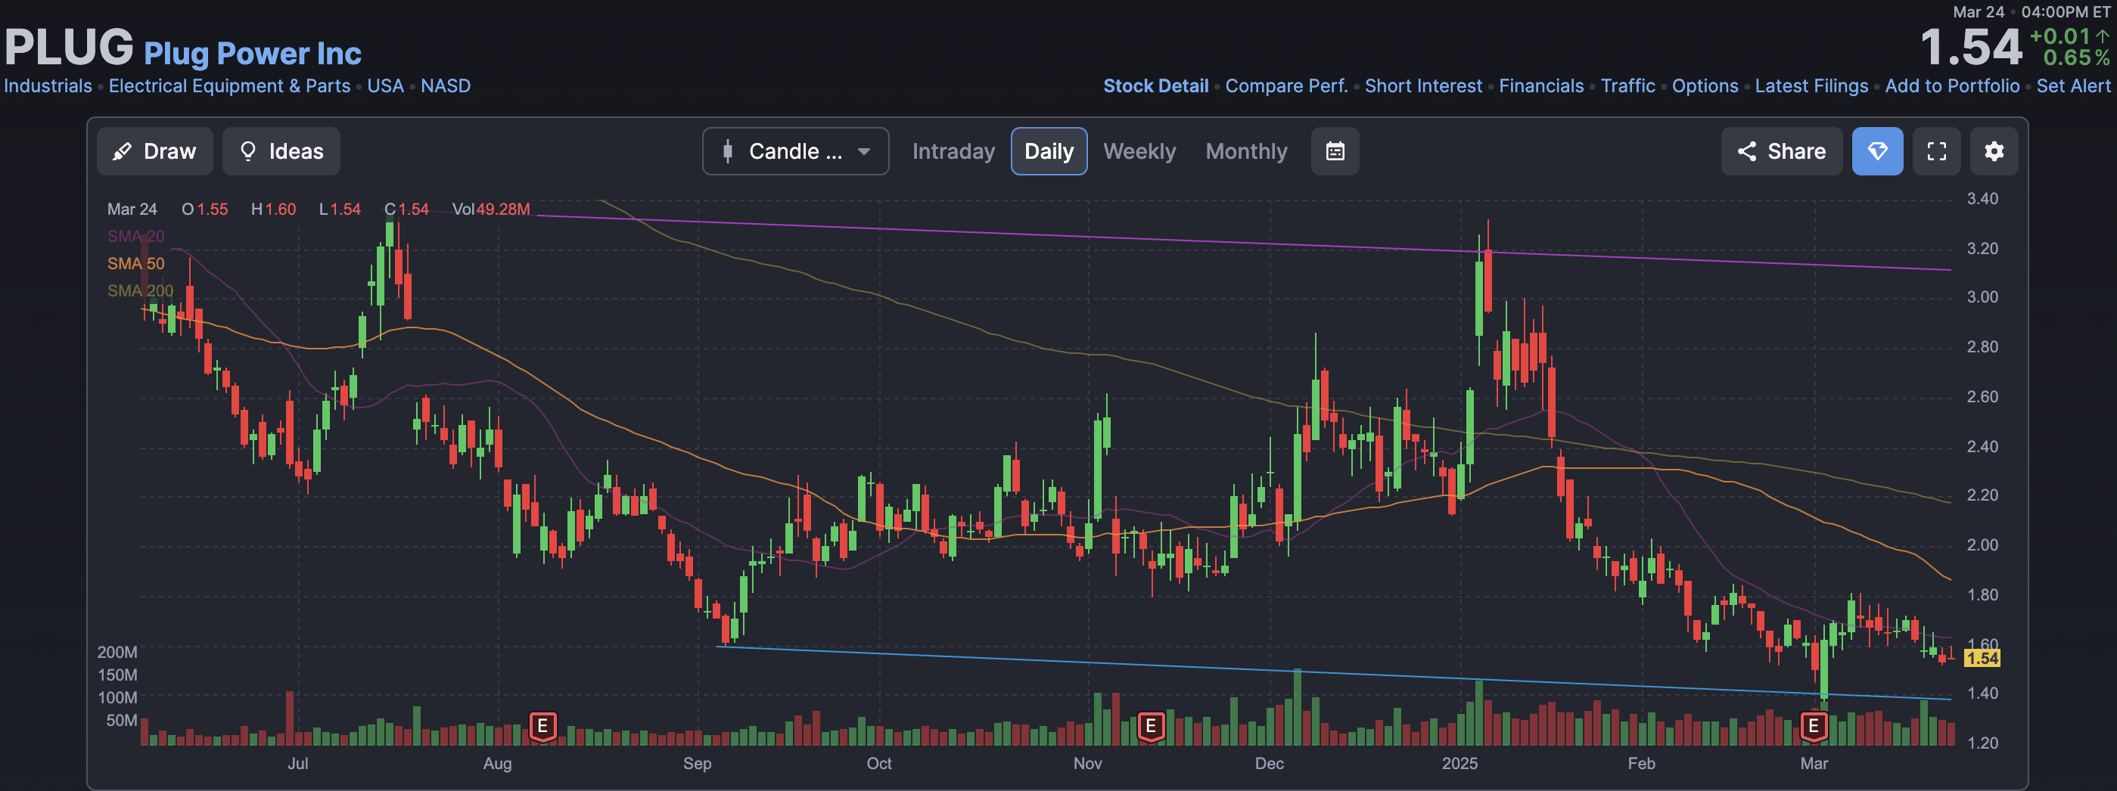Click the Vol 49.28M readout
This screenshot has width=2117, height=791.
(x=490, y=209)
